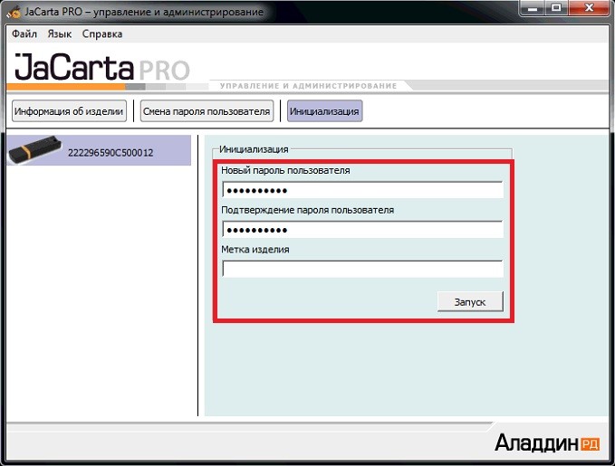The width and height of the screenshot is (615, 466).
Task: Minimize the JaCarta PRO window
Action: (533, 8)
